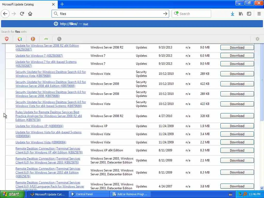Download Windows 7 x64-based Systems KB2592687 update
The width and height of the screenshot is (264, 198).
pos(237,64)
